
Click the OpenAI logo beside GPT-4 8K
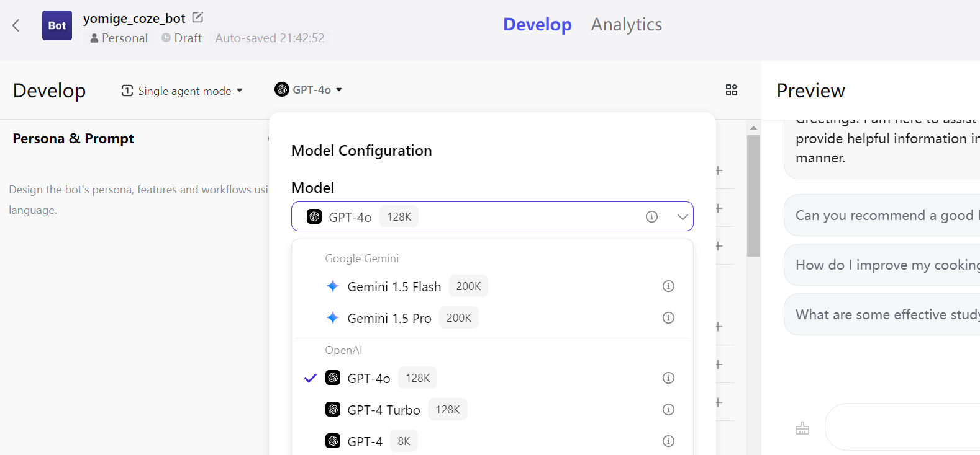pos(333,441)
